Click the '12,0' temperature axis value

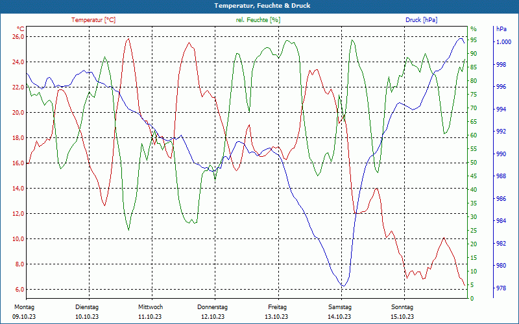coord(18,214)
